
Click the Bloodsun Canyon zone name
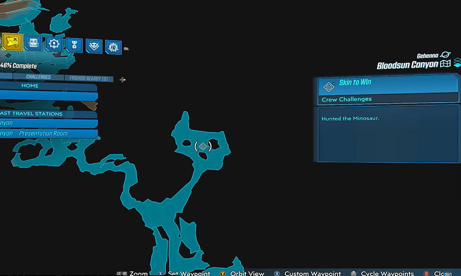point(408,65)
